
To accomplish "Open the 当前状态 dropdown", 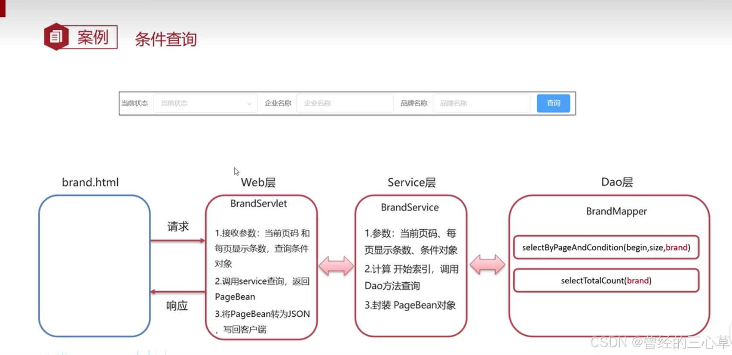I will pos(205,103).
